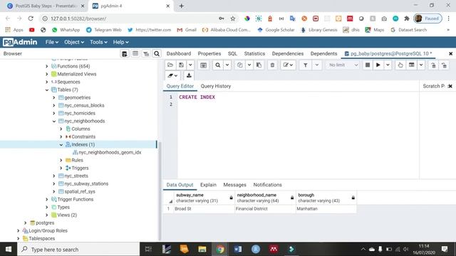Select nyc_neighborhoods_geom_idx index

[110, 152]
